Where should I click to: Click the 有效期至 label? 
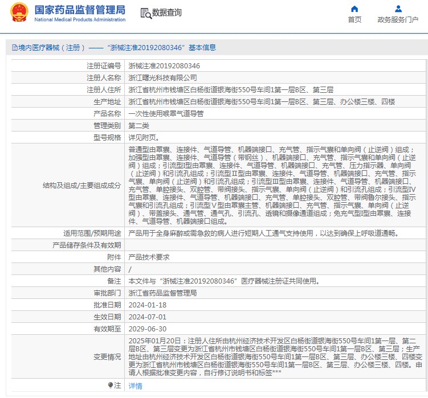[x=107, y=329]
